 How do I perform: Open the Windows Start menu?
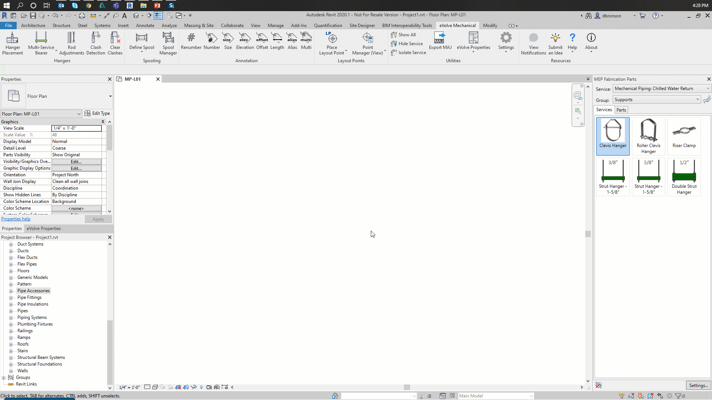(6, 5)
